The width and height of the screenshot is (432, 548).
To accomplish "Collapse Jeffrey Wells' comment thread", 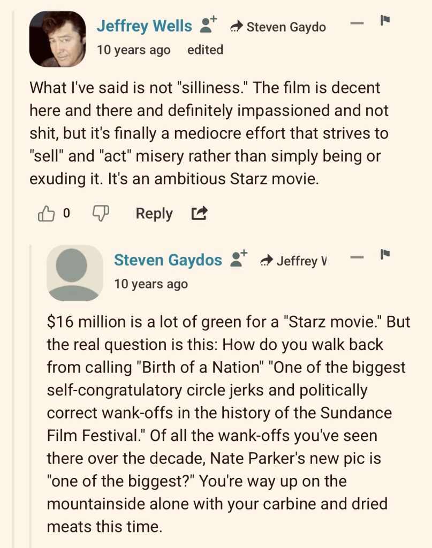I will tap(358, 24).
